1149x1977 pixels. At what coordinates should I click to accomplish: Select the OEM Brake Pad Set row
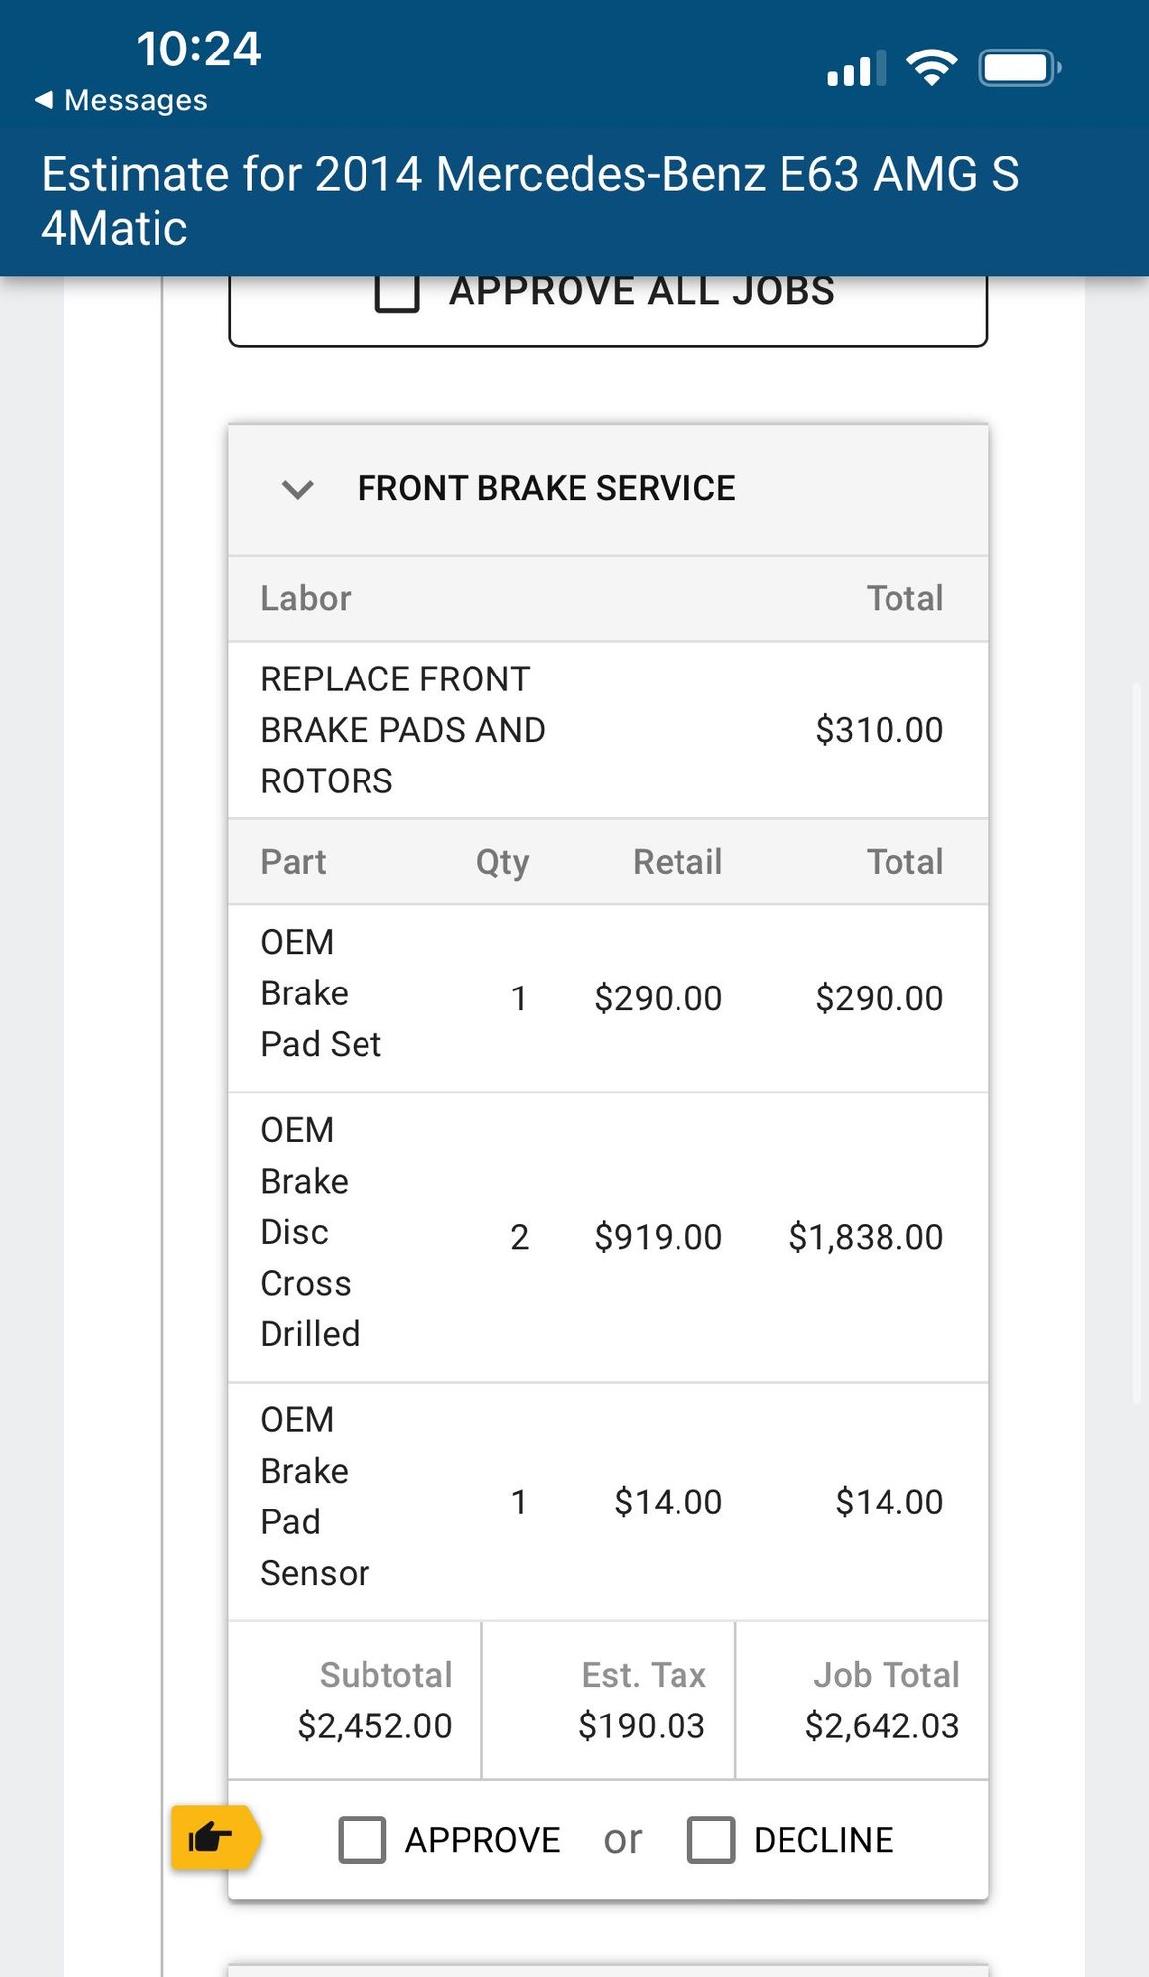pos(607,998)
